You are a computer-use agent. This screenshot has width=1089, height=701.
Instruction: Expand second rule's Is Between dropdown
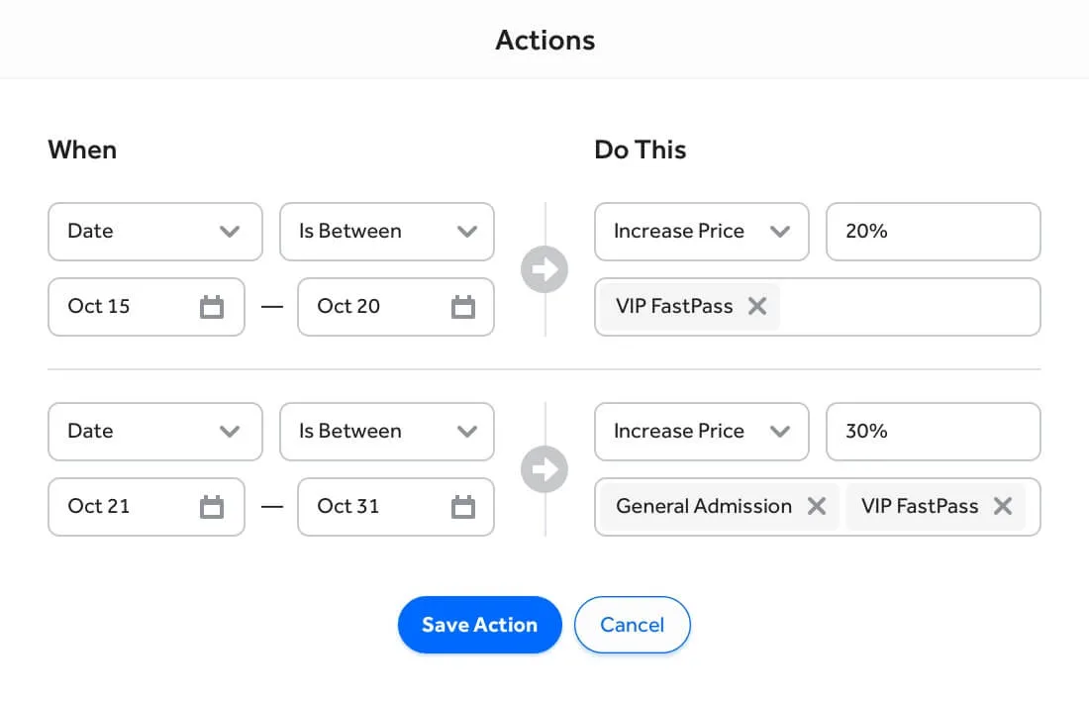387,432
